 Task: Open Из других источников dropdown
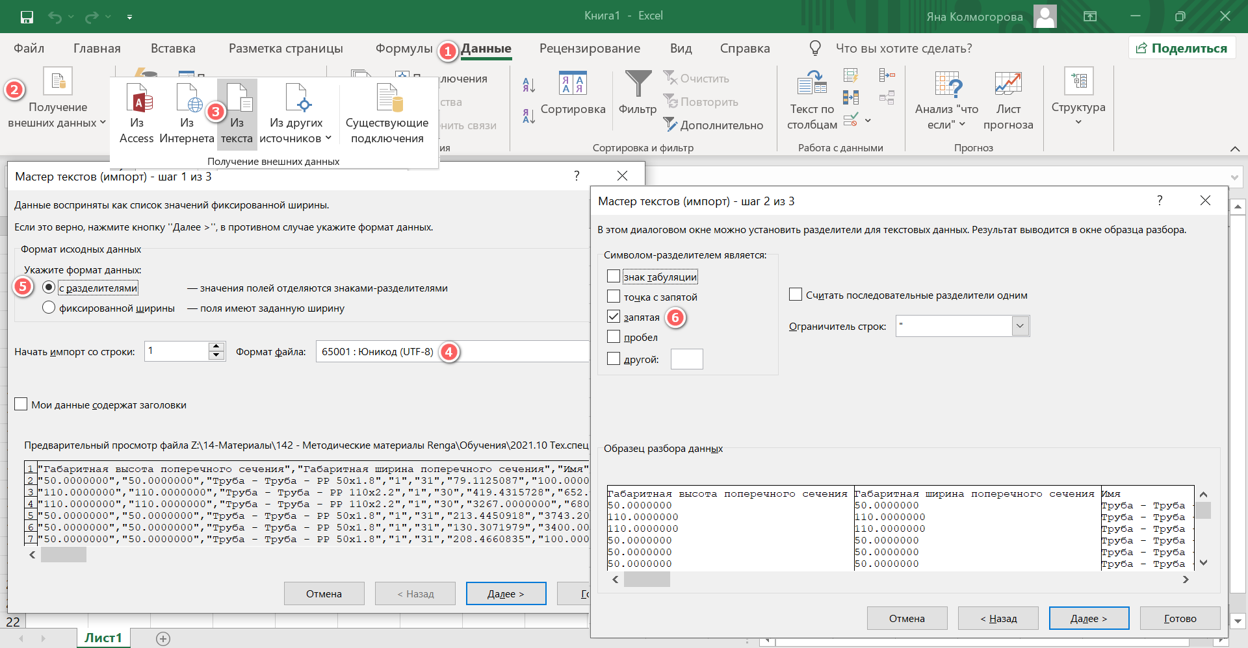pos(296,113)
